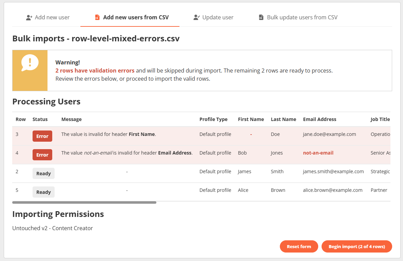Switch to the Update user tab
The image size is (403, 261).
point(213,18)
